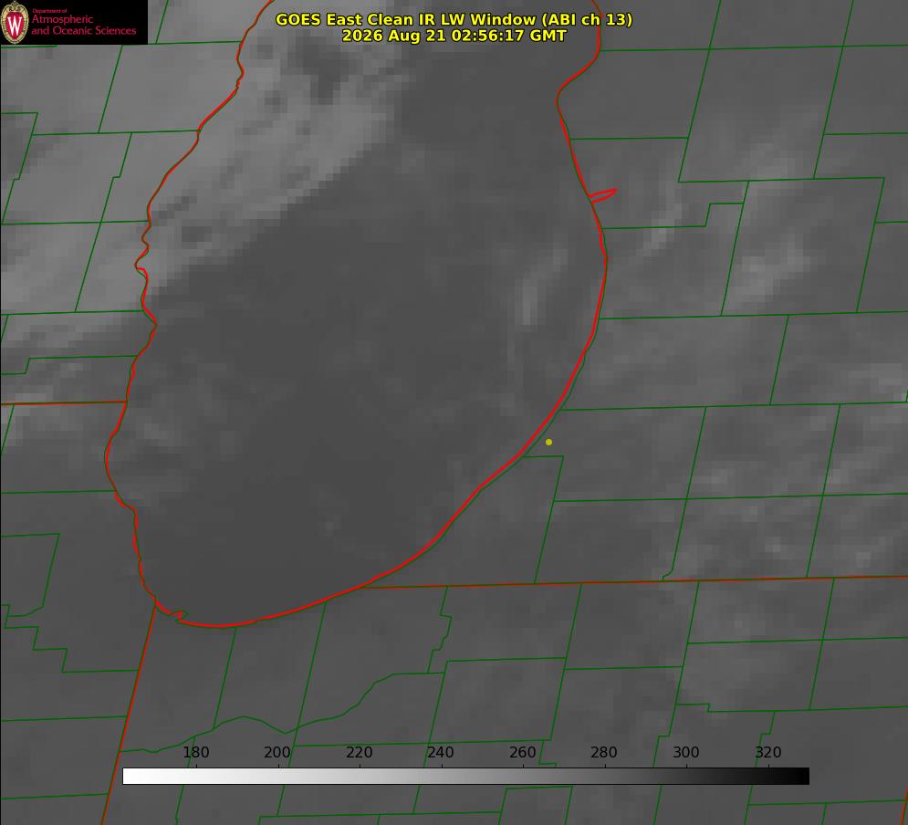The width and height of the screenshot is (908, 825).
Task: Click the red diagonal state border below the lake
Action: pos(130,712)
